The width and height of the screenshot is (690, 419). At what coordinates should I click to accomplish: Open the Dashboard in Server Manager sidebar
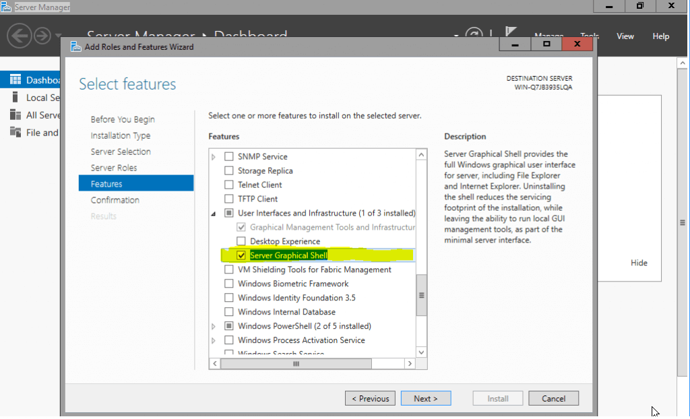pos(30,79)
